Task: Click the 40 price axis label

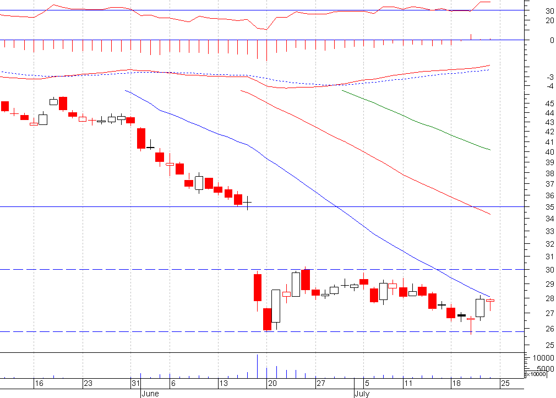Action: (x=549, y=152)
